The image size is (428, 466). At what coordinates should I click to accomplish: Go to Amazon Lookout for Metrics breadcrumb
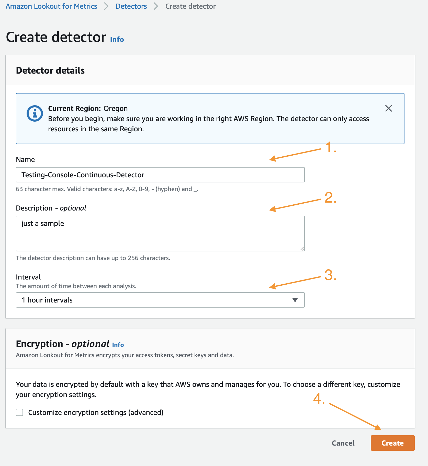click(51, 6)
